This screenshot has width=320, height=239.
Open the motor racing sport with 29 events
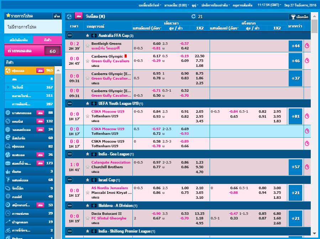(x=30, y=213)
